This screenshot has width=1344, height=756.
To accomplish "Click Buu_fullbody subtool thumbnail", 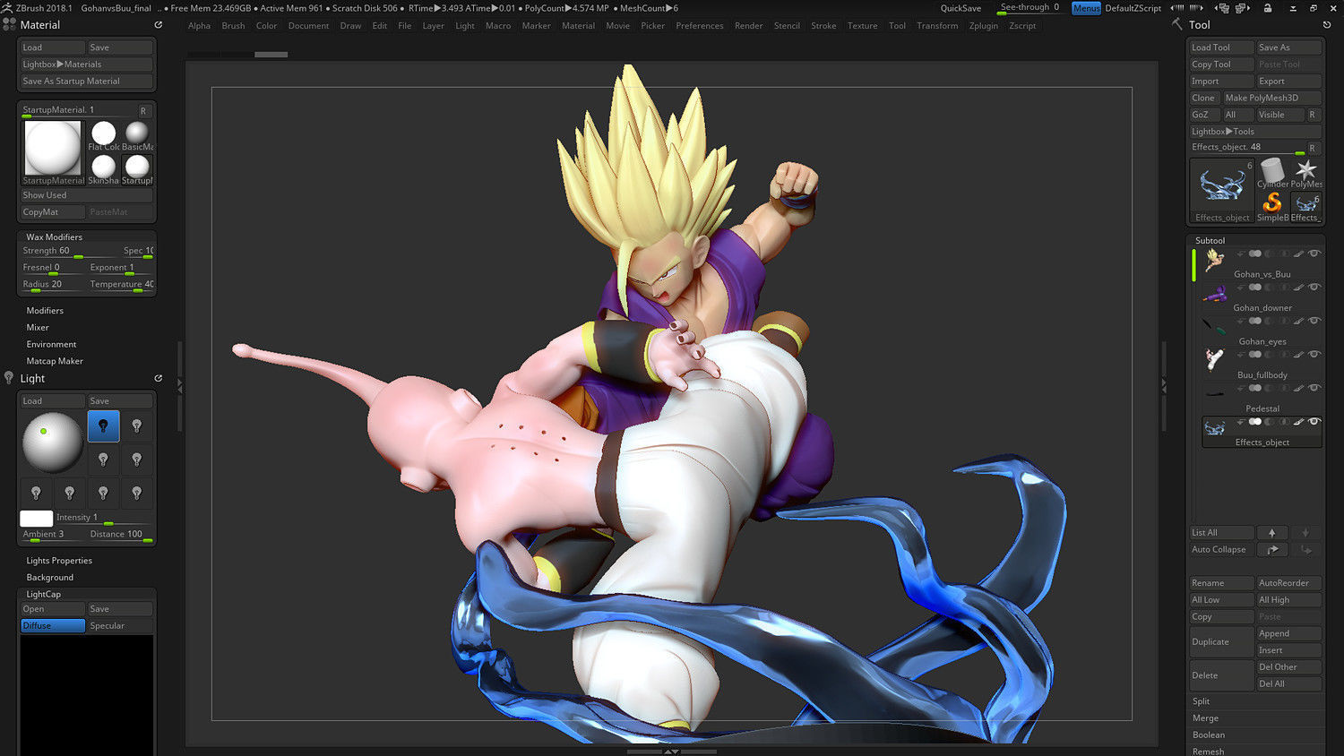I will (x=1215, y=360).
